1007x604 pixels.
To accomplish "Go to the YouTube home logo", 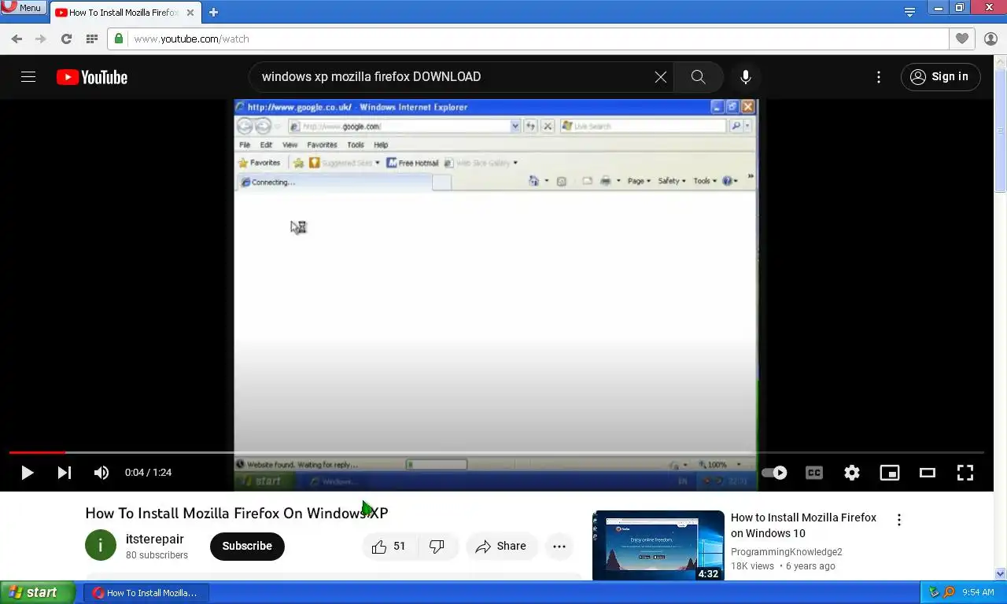I will pos(92,77).
